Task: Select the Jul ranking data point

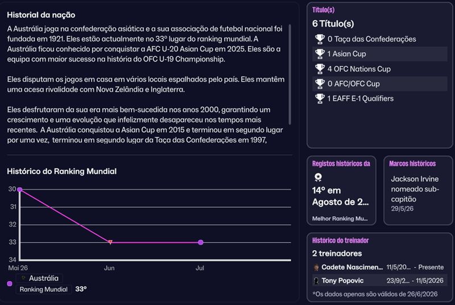Action: point(201,242)
